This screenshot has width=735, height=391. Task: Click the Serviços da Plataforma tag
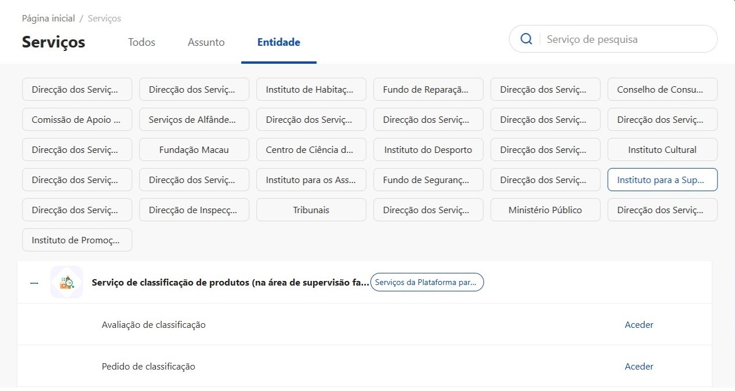pos(427,283)
